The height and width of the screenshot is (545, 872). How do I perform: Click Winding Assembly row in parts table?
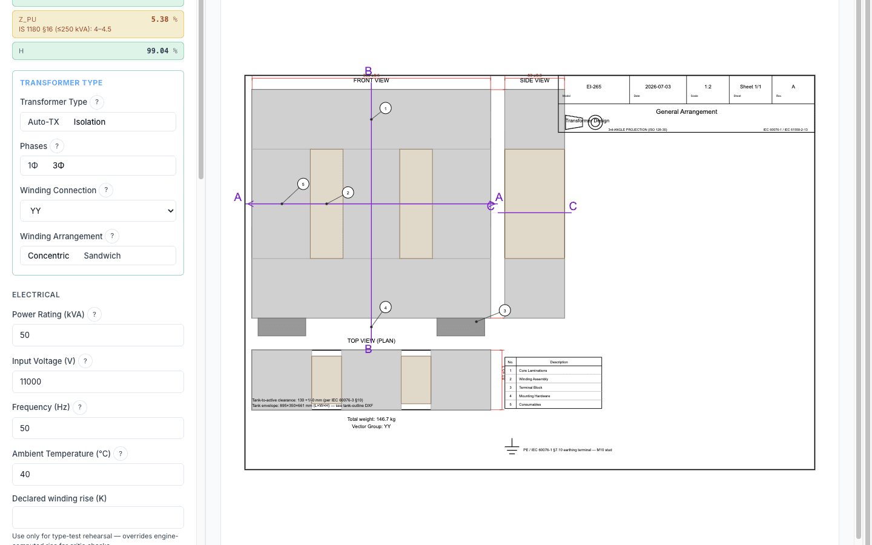click(553, 379)
